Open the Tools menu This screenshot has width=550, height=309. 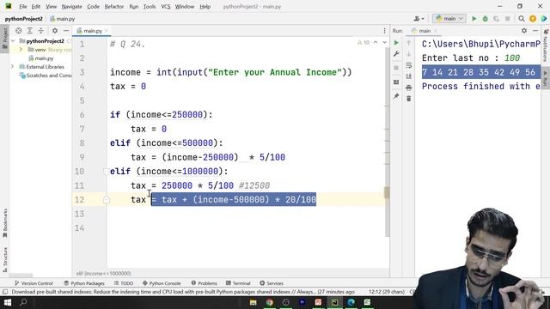point(150,7)
